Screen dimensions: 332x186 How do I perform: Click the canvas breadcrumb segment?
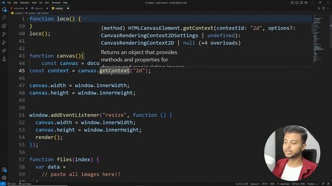tap(30, 13)
